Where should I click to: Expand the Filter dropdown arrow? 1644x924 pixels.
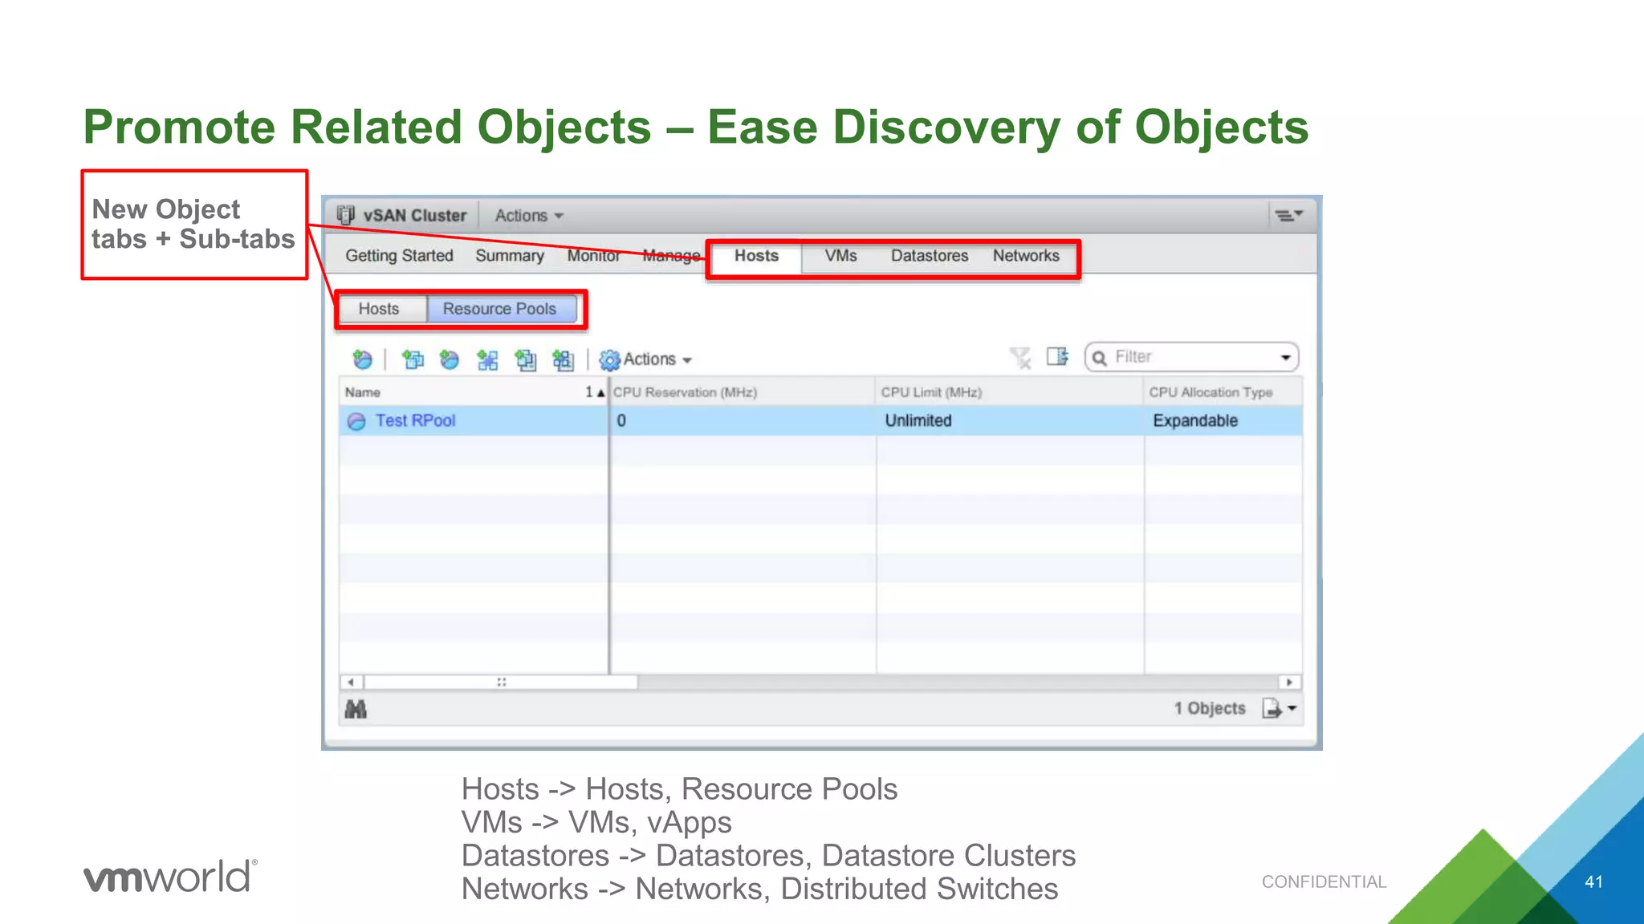[1285, 358]
